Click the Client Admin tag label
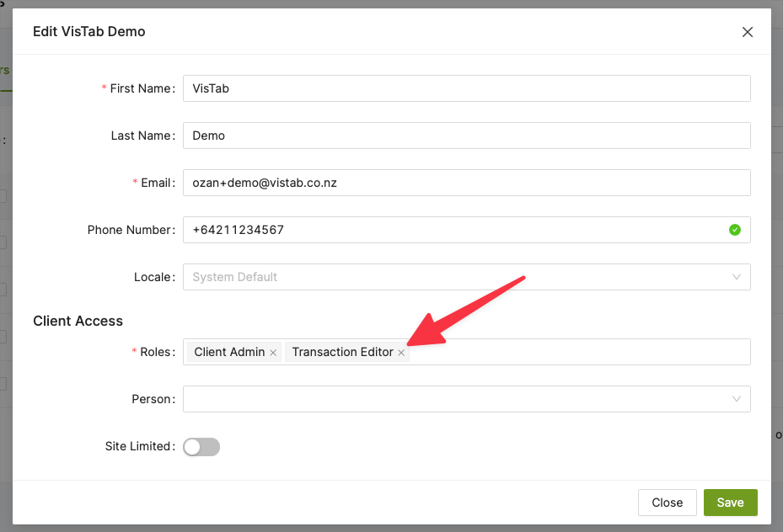 [x=229, y=352]
